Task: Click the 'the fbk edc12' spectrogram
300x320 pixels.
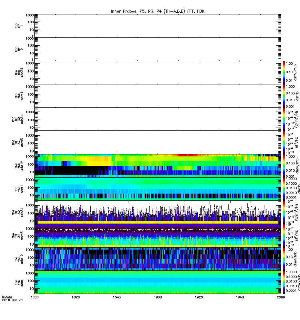Action: pos(158,259)
